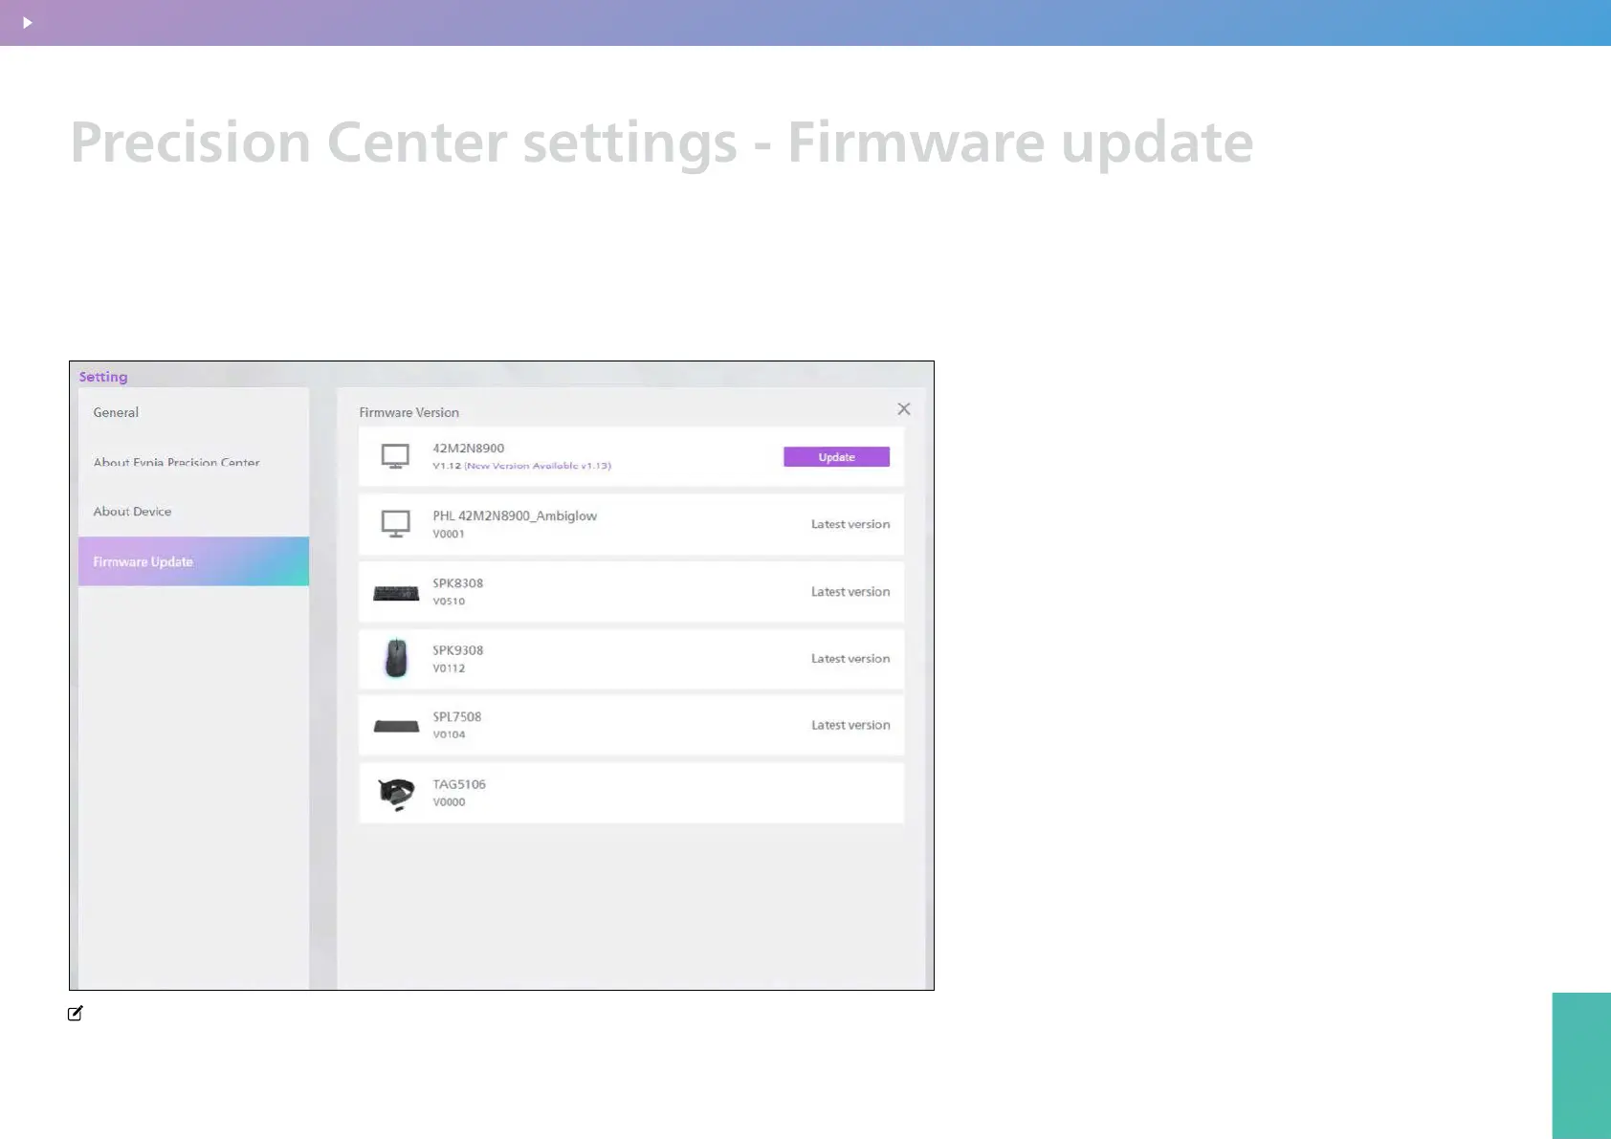Click the TAG5106 headset icon
Image resolution: width=1611 pixels, height=1139 pixels.
[x=396, y=793]
